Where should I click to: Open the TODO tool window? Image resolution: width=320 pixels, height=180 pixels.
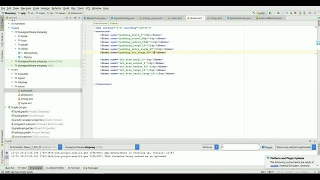[22, 168]
